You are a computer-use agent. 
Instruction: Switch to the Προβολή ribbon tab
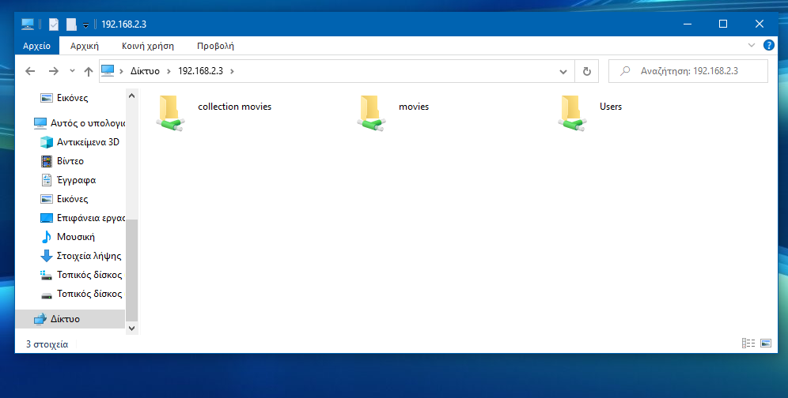(x=216, y=46)
